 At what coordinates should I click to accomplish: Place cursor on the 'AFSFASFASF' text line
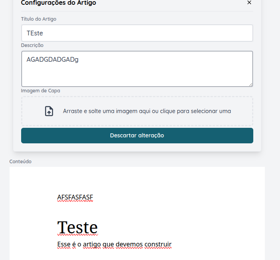coord(75,197)
